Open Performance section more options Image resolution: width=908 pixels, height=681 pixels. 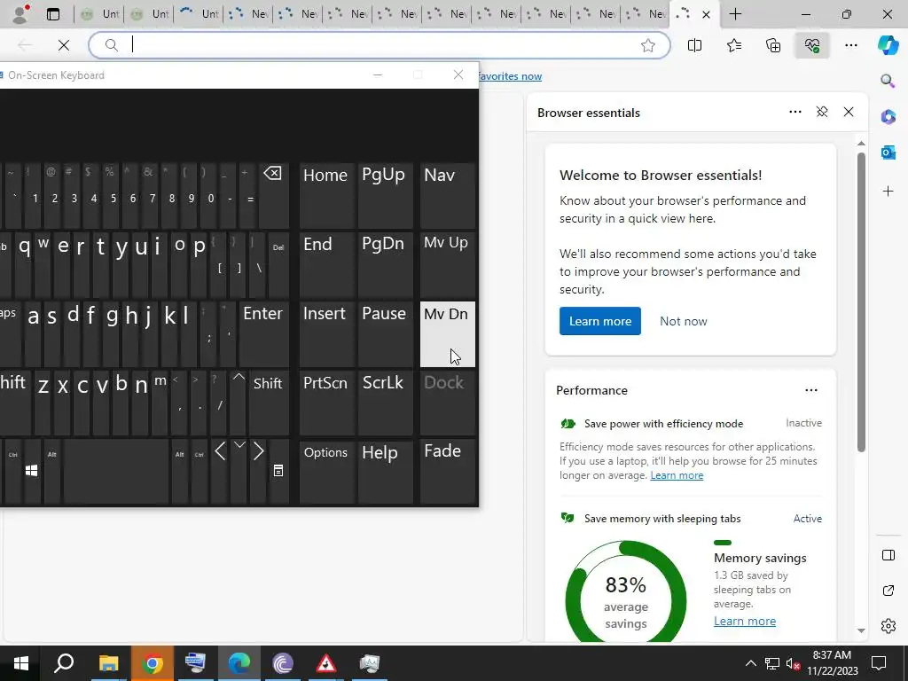[x=811, y=390]
